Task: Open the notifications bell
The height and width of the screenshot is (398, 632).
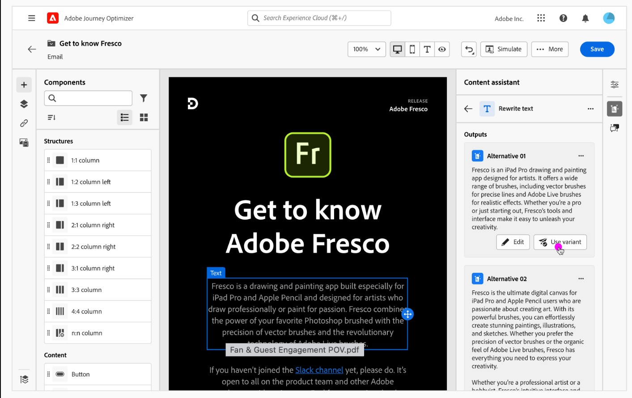Action: [585, 18]
